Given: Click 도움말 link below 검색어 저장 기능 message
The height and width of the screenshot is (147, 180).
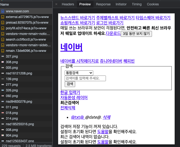Looking at the screenshot, I should (x=103, y=132).
